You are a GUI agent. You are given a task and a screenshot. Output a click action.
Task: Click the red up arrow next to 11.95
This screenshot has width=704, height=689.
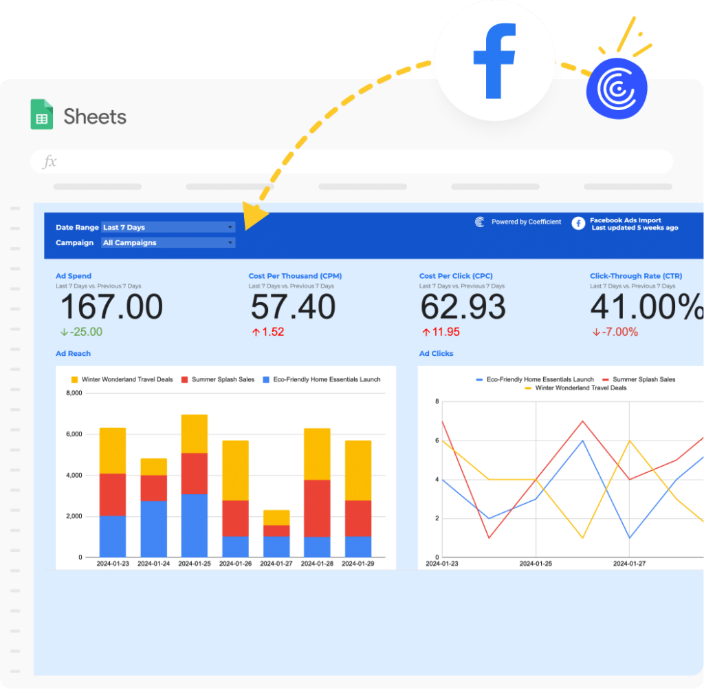pos(426,332)
